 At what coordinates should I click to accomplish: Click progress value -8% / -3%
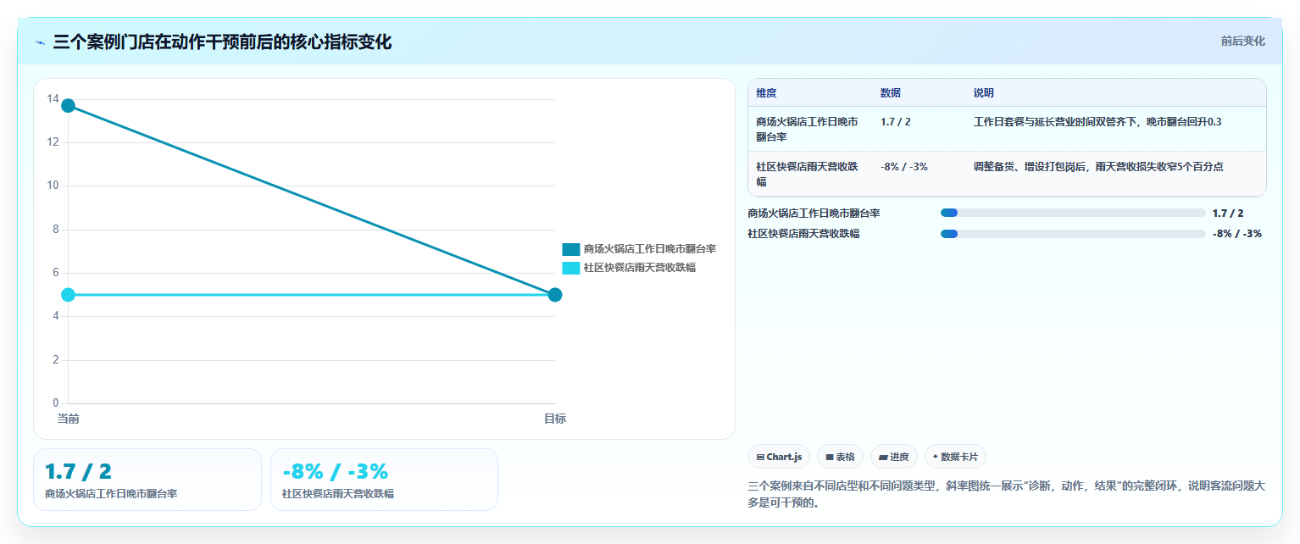pos(1237,234)
